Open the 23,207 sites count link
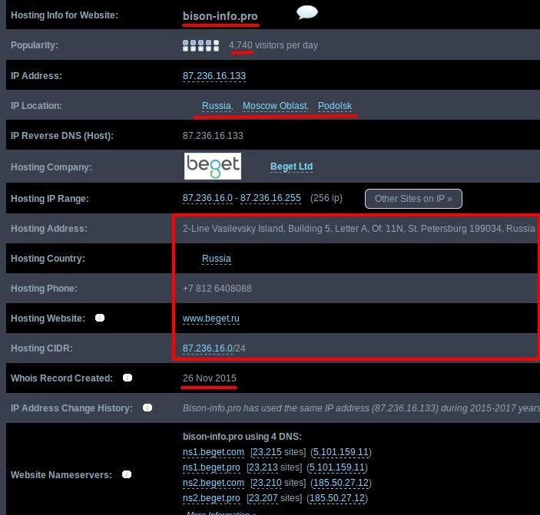Screen dimensions: 540x515 (x=263, y=498)
